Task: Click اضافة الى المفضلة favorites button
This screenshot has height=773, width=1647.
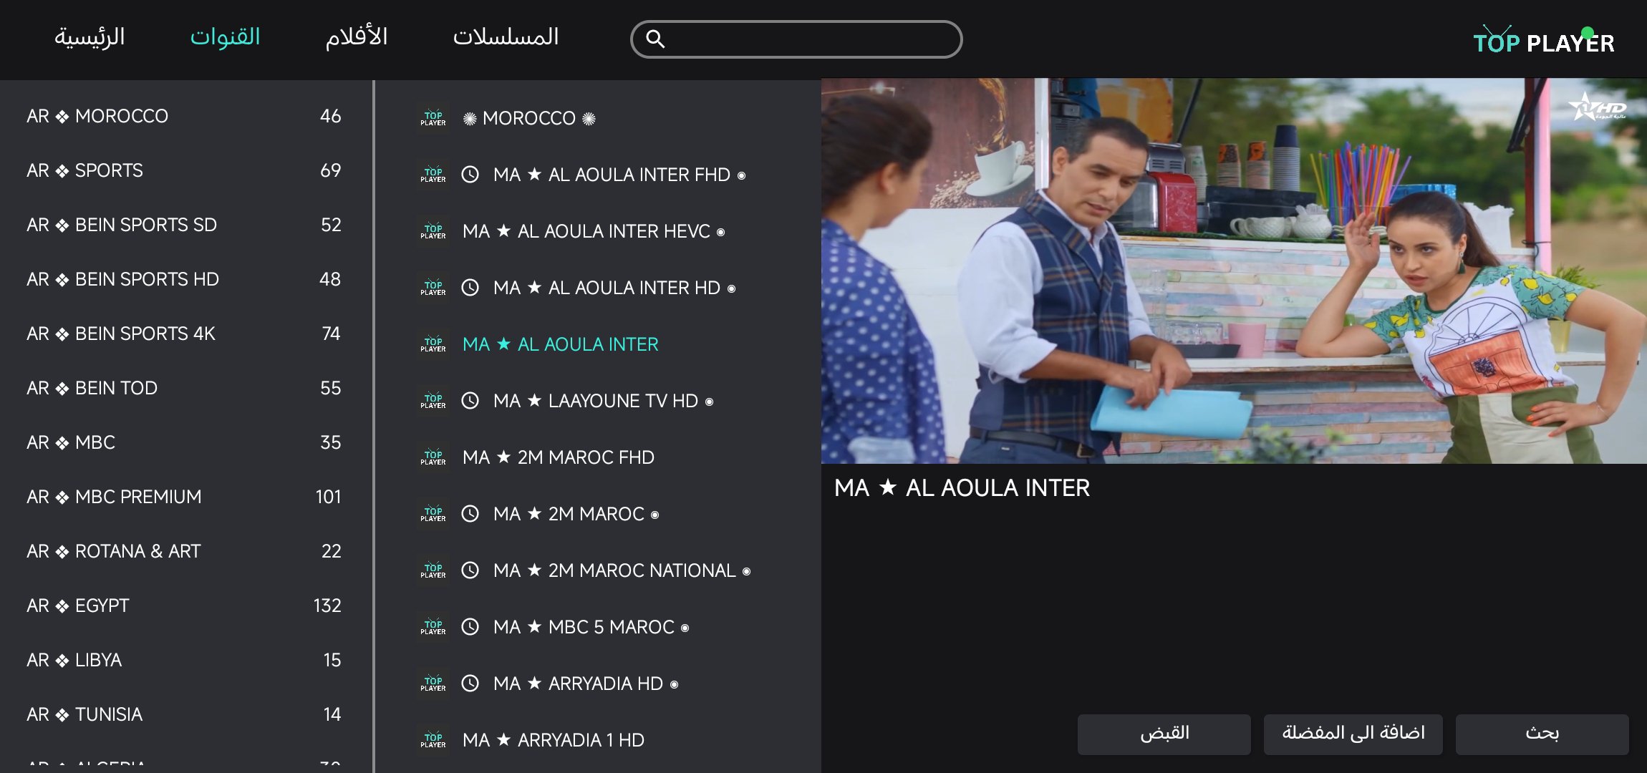Action: pyautogui.click(x=1353, y=734)
